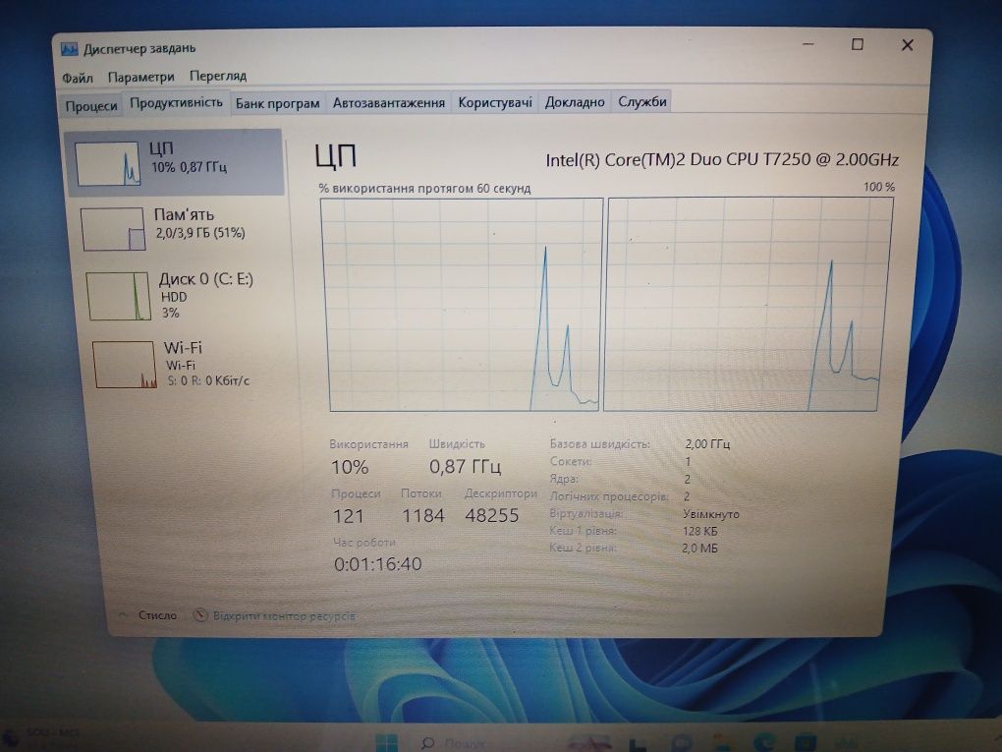Maximize the Task Manager window
This screenshot has height=752, width=1002.
(x=858, y=44)
